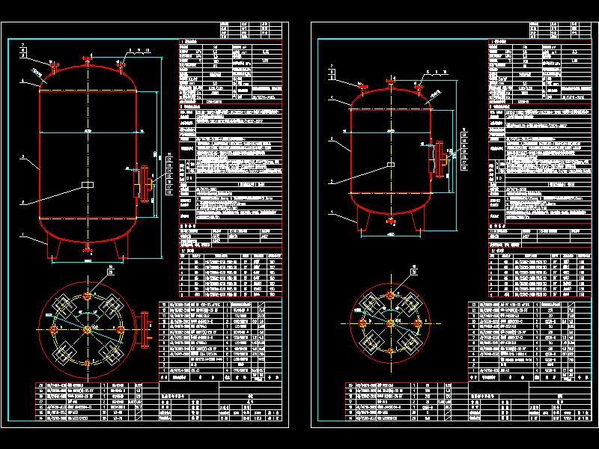Screen dimensions: 599x449
Task: Click the upper-left leg base plate in left plan view
Action: coord(64,306)
